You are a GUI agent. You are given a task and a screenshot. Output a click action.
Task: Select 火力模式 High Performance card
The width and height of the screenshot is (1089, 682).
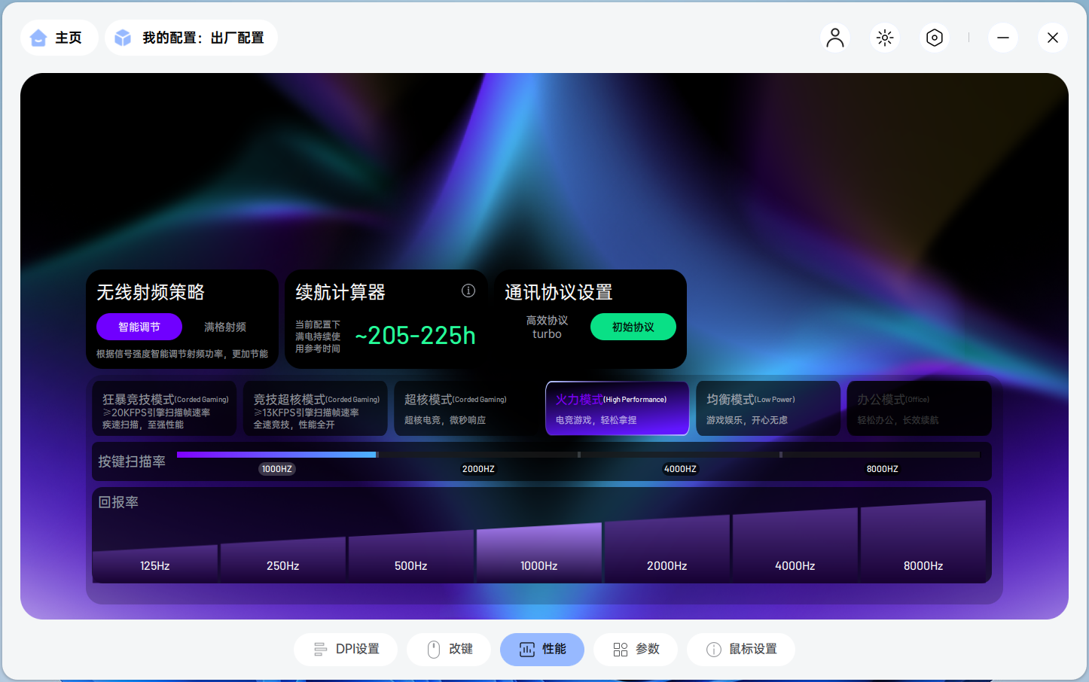point(618,408)
